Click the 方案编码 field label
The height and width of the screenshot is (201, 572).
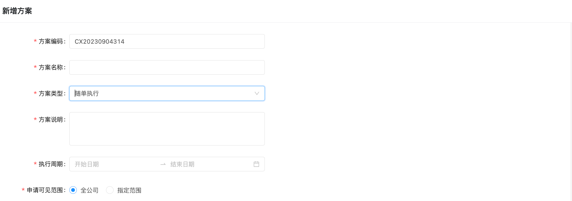pos(51,41)
